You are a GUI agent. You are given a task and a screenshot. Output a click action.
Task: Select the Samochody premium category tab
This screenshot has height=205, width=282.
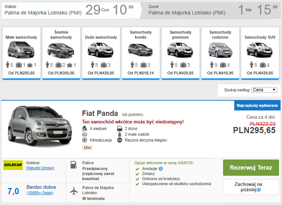tap(180, 53)
